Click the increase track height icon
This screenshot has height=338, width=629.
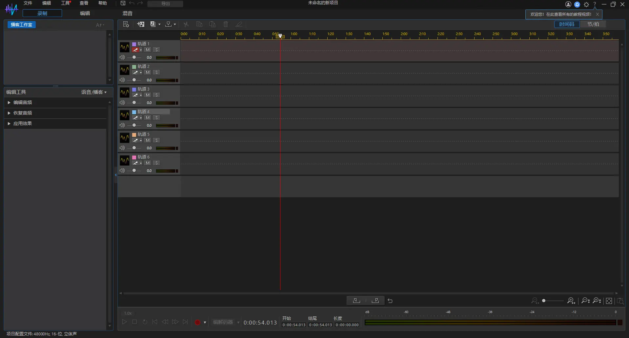click(597, 301)
